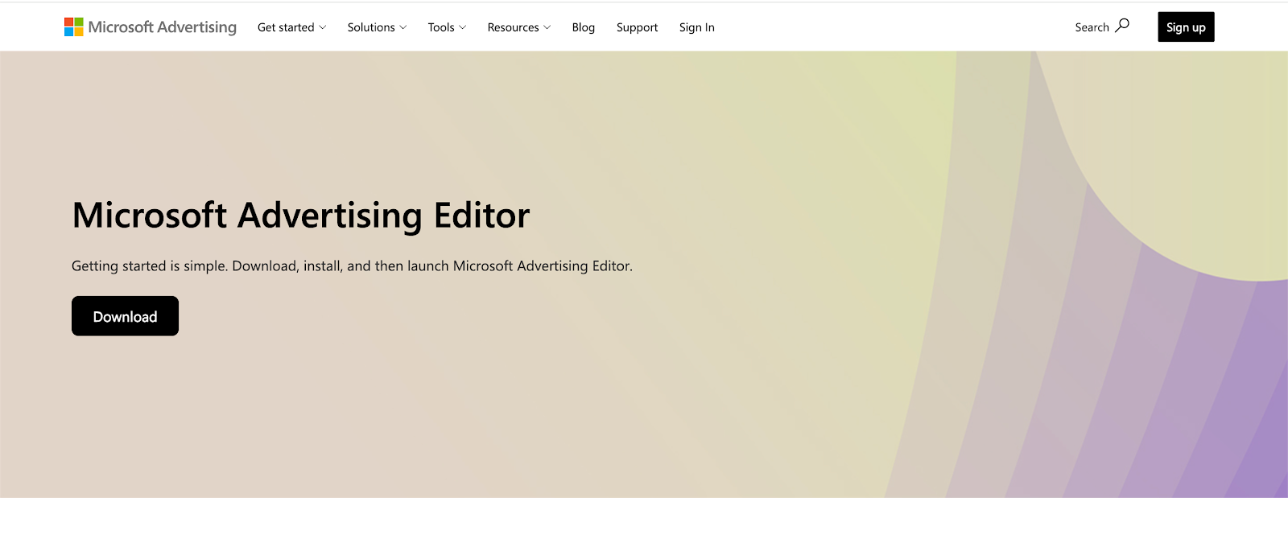
Task: Open the Microsoft Advertising home link
Action: pyautogui.click(x=151, y=27)
